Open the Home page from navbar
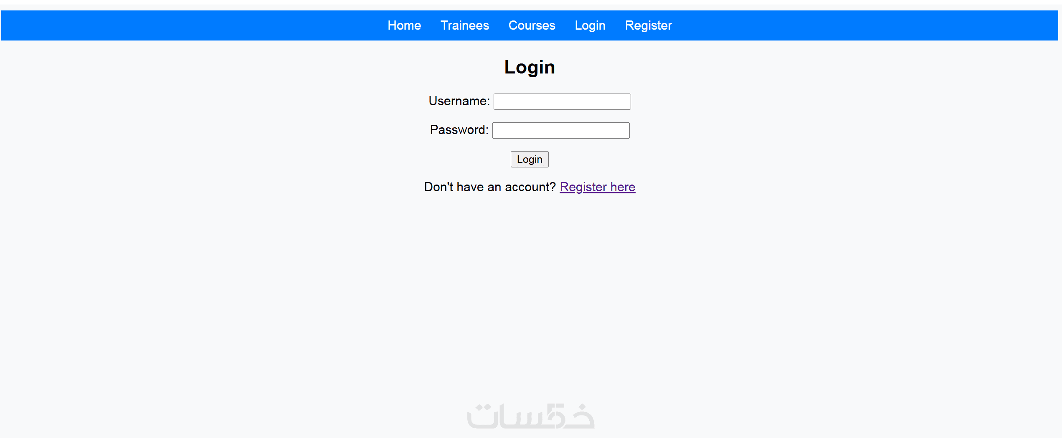Viewport: 1062px width, 438px height. coord(404,25)
